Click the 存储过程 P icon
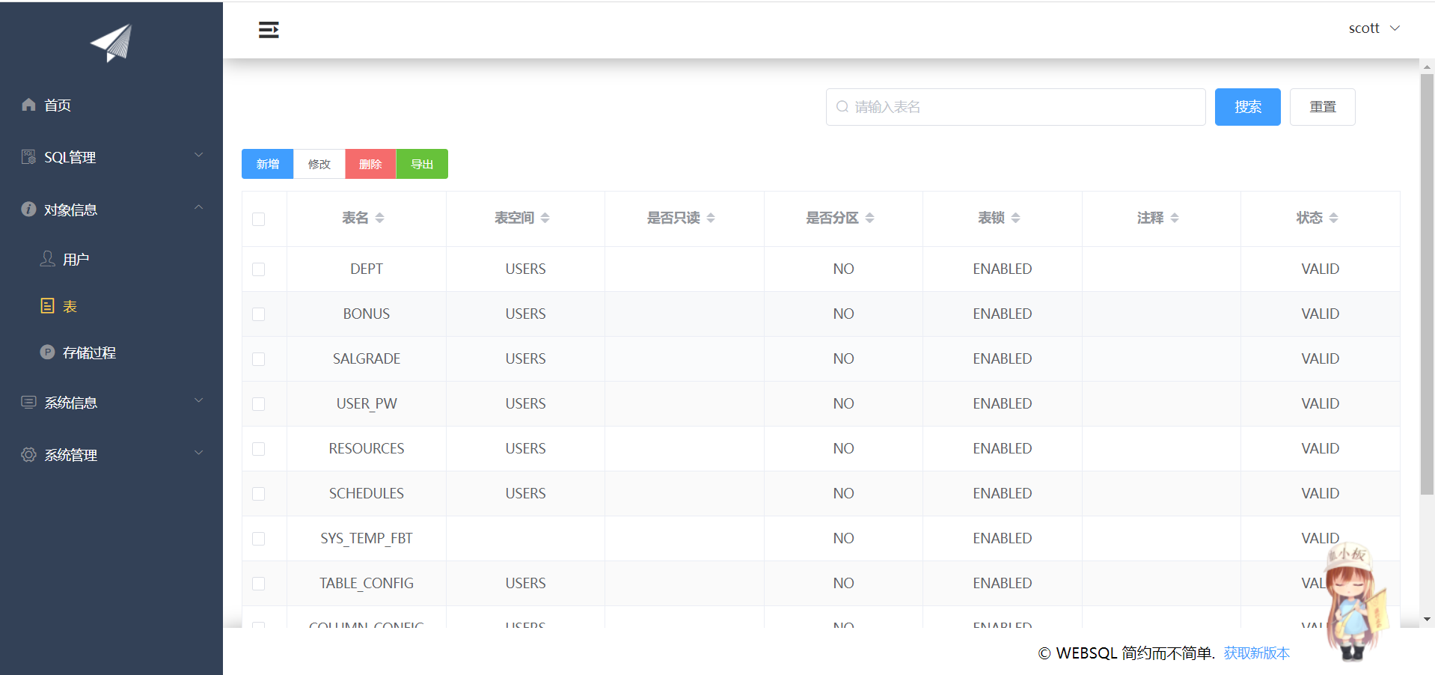The height and width of the screenshot is (675, 1435). pos(47,352)
